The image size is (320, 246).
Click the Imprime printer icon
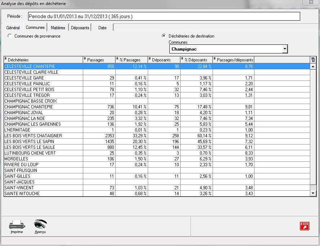click(17, 225)
